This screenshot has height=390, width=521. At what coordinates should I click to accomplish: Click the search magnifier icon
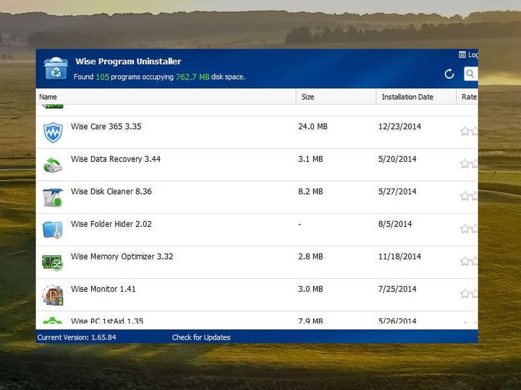[x=470, y=74]
